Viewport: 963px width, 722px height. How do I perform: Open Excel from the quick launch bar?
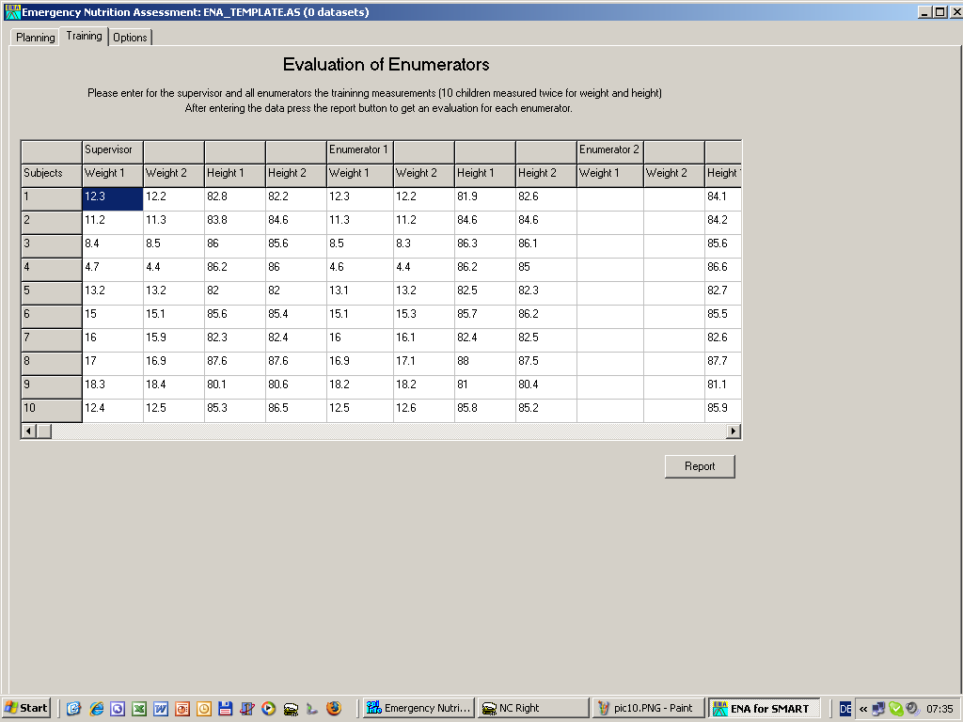(138, 709)
